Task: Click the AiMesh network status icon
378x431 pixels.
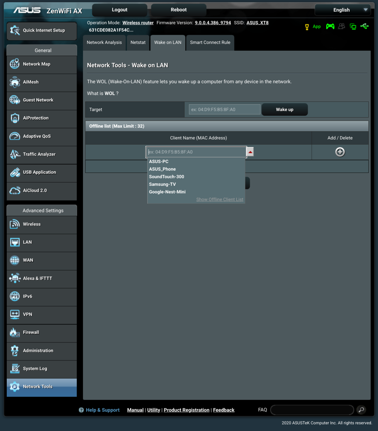Action: pos(353,26)
